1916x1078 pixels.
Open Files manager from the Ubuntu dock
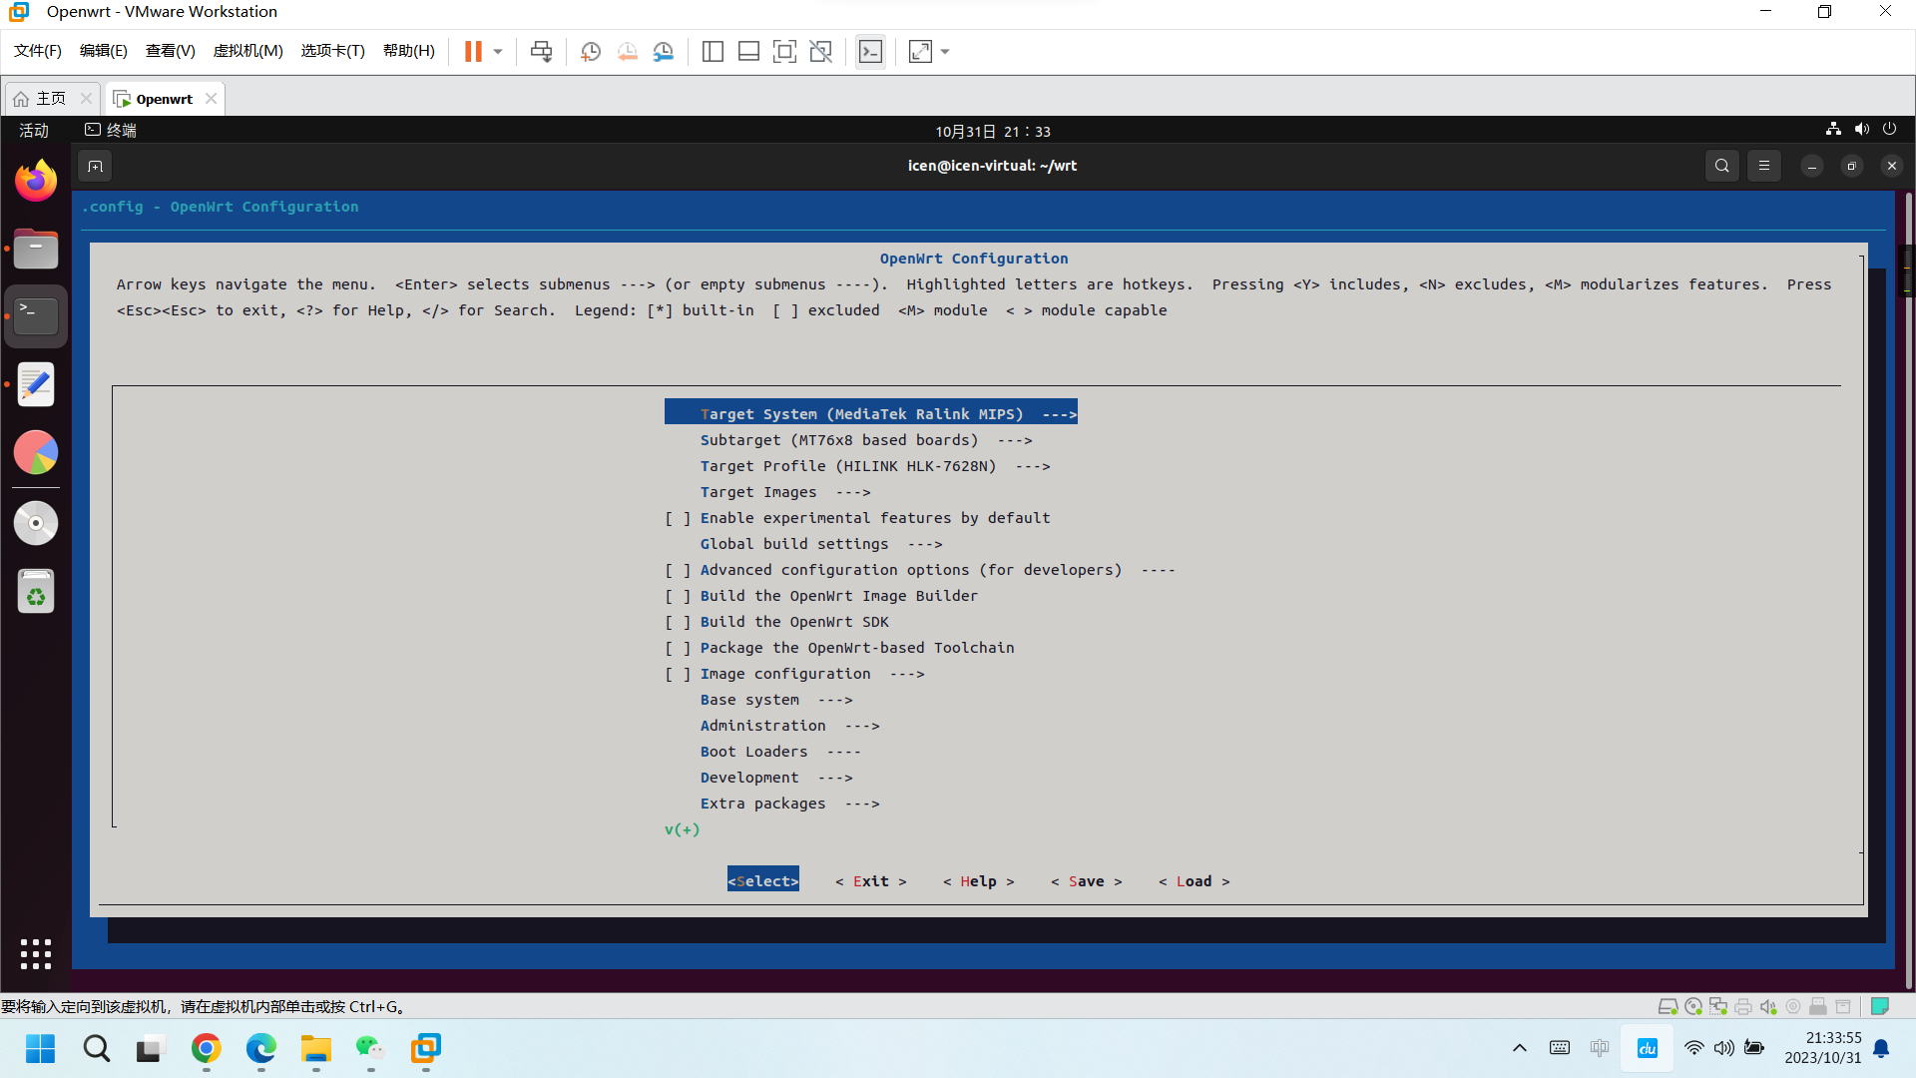coord(36,249)
